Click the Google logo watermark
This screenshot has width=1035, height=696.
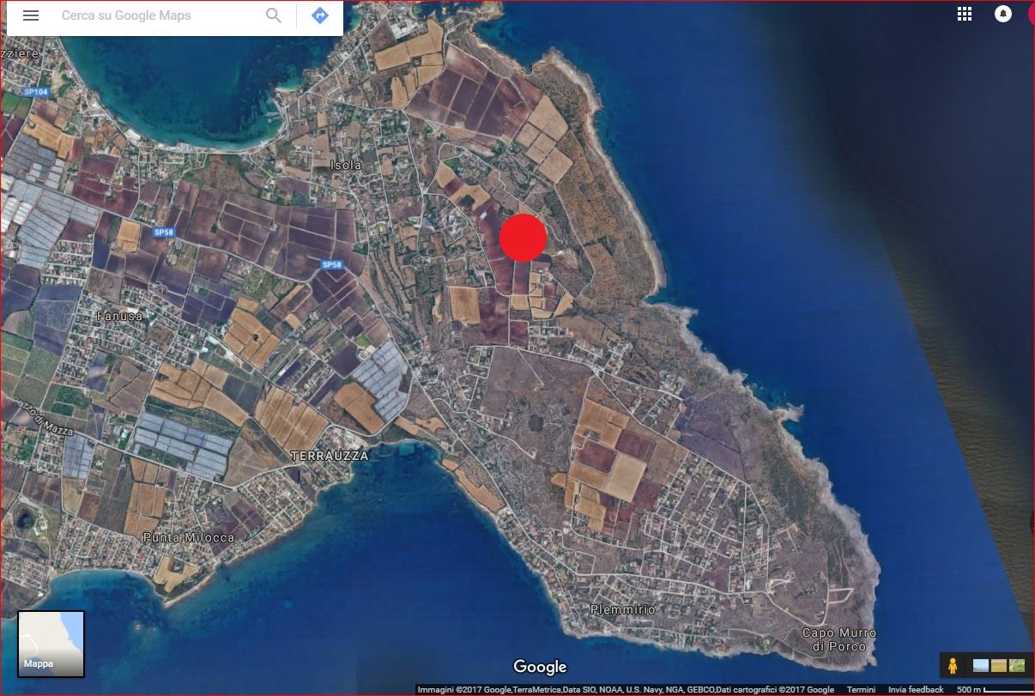539,667
